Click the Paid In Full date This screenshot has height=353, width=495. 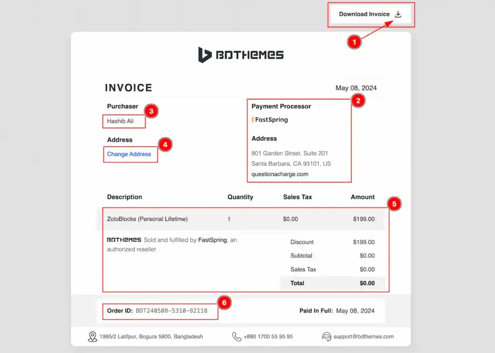pyautogui.click(x=355, y=311)
